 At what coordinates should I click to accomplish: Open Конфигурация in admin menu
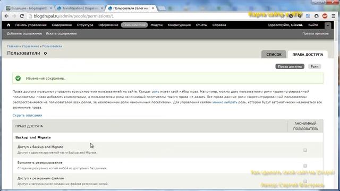(179, 25)
